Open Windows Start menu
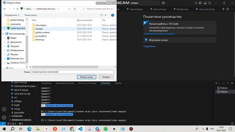The image size is (235, 132). (x=4, y=129)
